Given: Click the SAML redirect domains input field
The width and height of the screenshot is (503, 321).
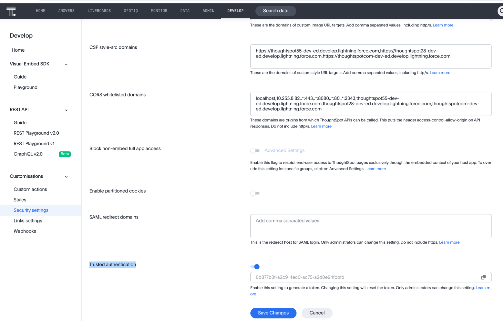Looking at the screenshot, I should (x=370, y=226).
